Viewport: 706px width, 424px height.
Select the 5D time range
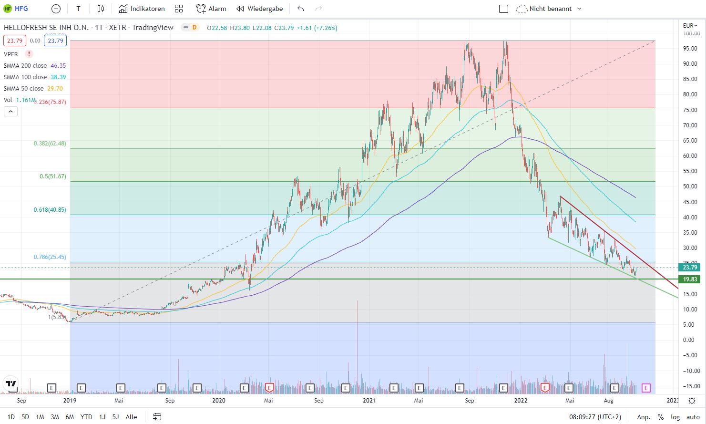click(x=25, y=417)
